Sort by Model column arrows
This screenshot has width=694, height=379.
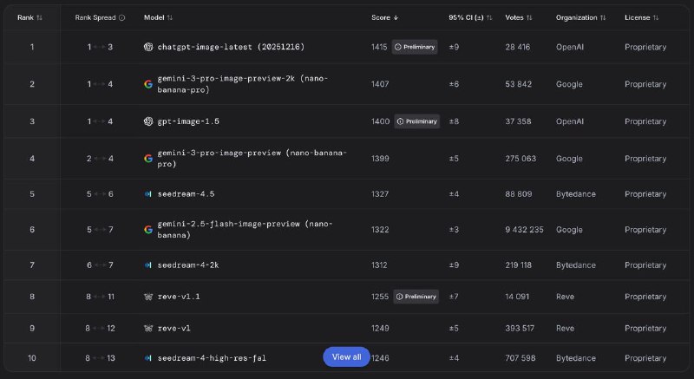pos(170,17)
